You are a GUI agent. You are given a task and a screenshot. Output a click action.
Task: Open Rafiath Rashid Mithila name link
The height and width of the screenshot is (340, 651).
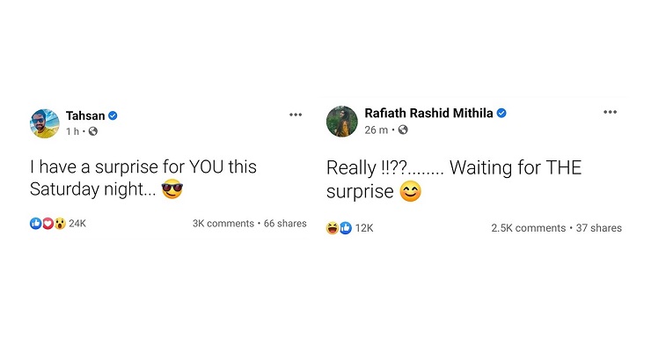coord(429,113)
